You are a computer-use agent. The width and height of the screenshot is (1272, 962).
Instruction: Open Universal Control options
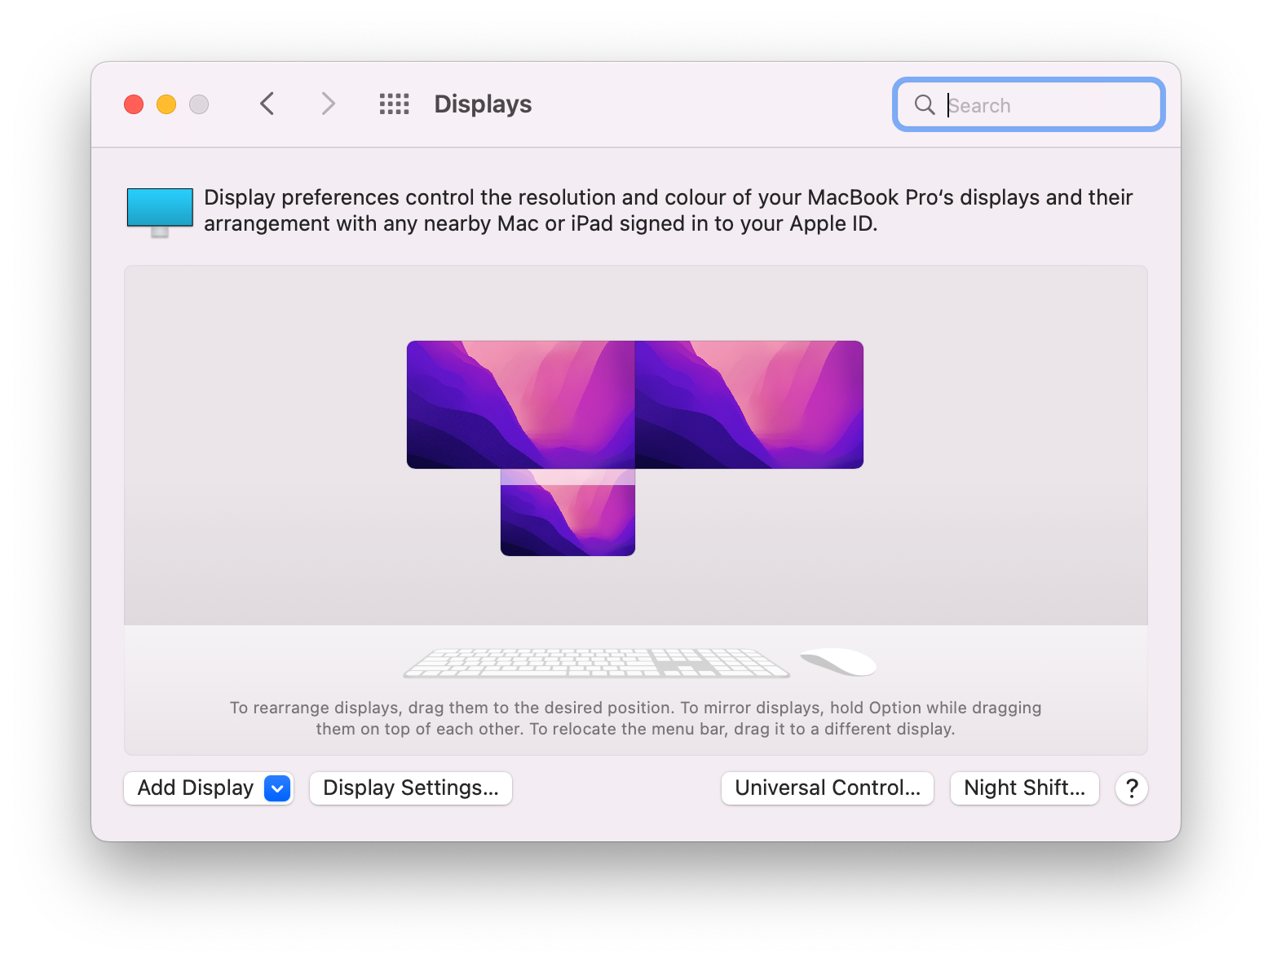click(827, 788)
